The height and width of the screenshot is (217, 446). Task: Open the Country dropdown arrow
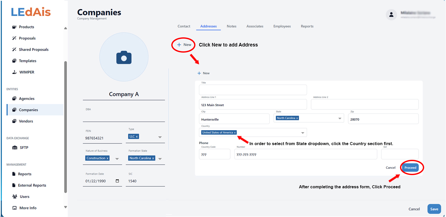pyautogui.click(x=303, y=133)
